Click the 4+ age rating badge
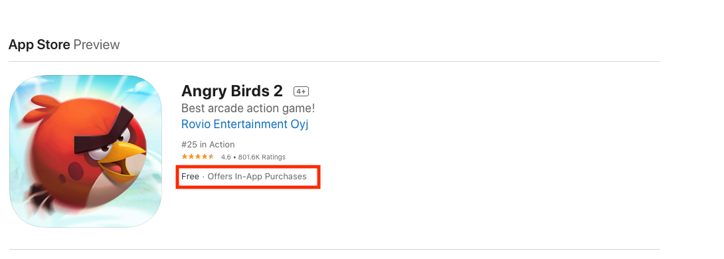 [x=301, y=92]
